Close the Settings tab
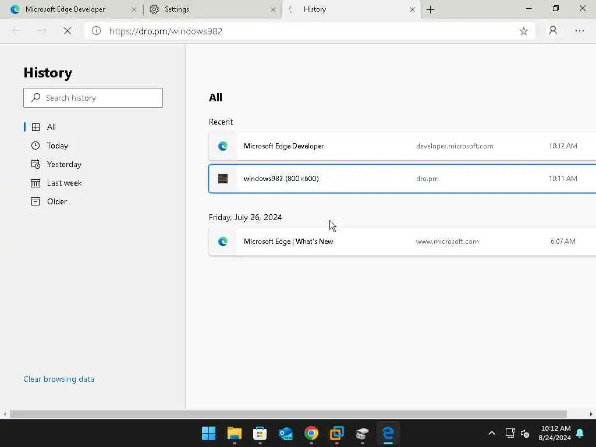The height and width of the screenshot is (447, 596). click(273, 9)
